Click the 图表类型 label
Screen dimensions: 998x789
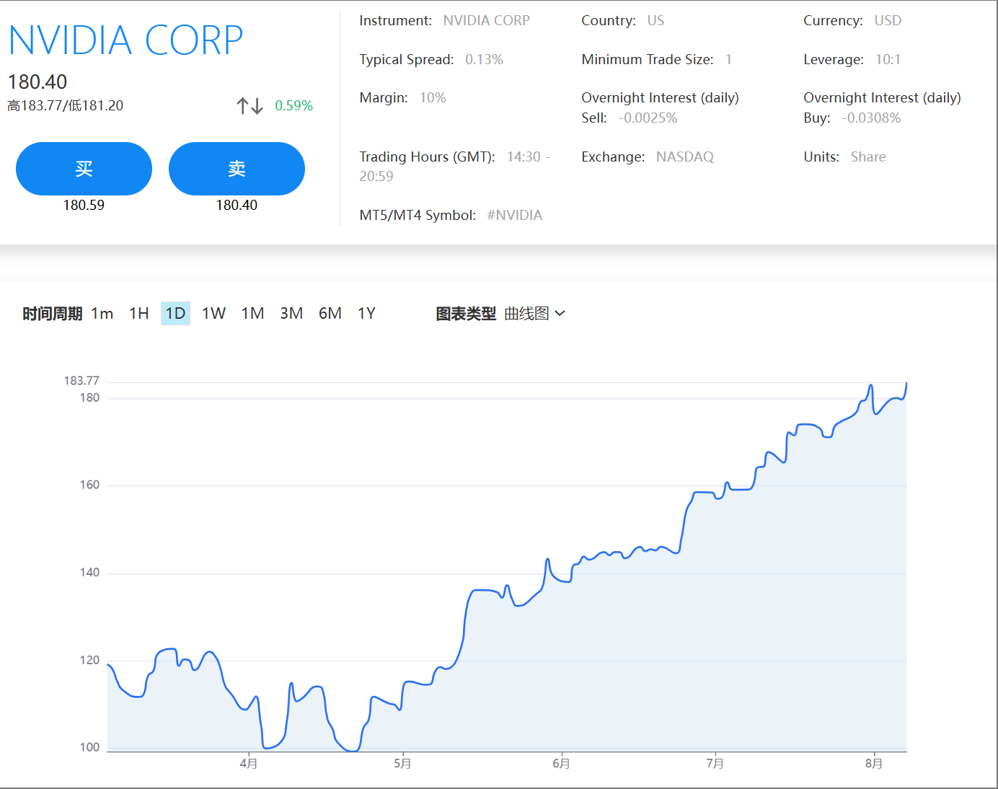click(466, 314)
